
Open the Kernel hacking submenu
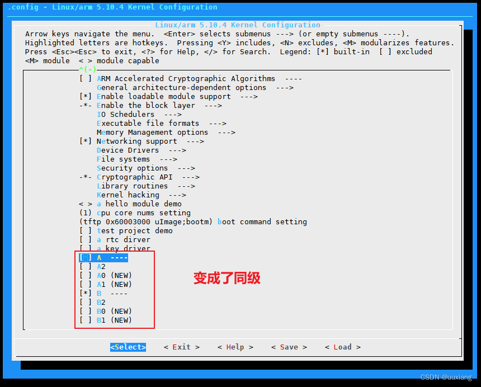coord(142,195)
